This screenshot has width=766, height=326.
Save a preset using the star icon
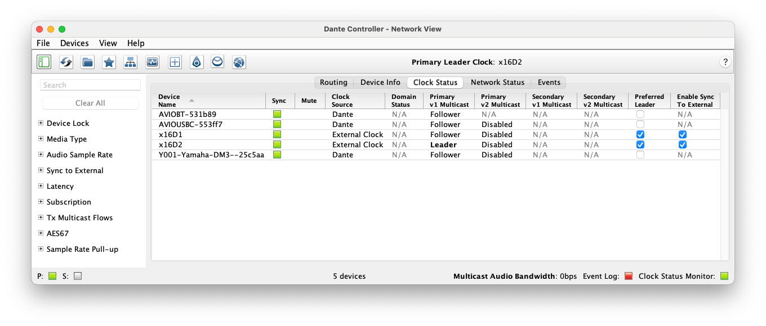pos(108,62)
